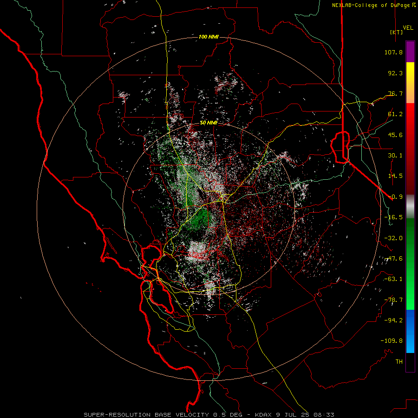The image size is (418, 418).
Task: Pick the blue color bar segment
Action: (x=410, y=331)
